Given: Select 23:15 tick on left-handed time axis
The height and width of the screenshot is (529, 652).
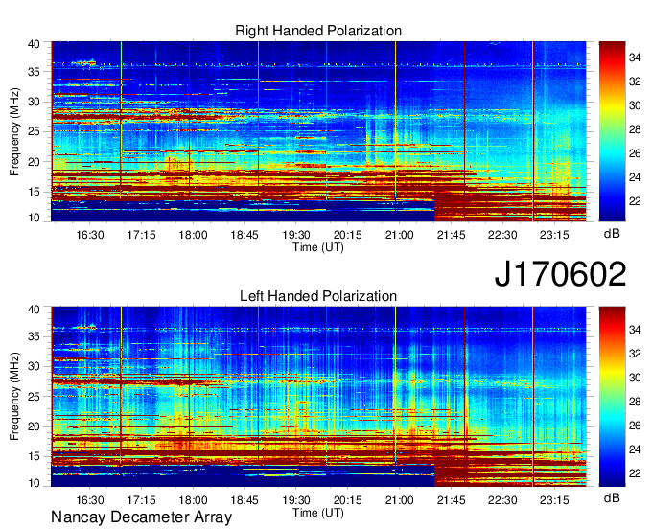Looking at the screenshot, I should [x=554, y=500].
